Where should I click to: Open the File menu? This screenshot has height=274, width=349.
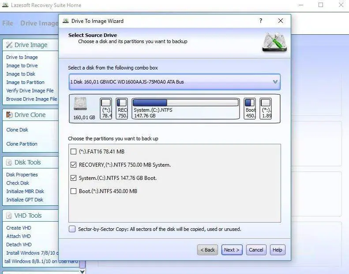coord(8,23)
